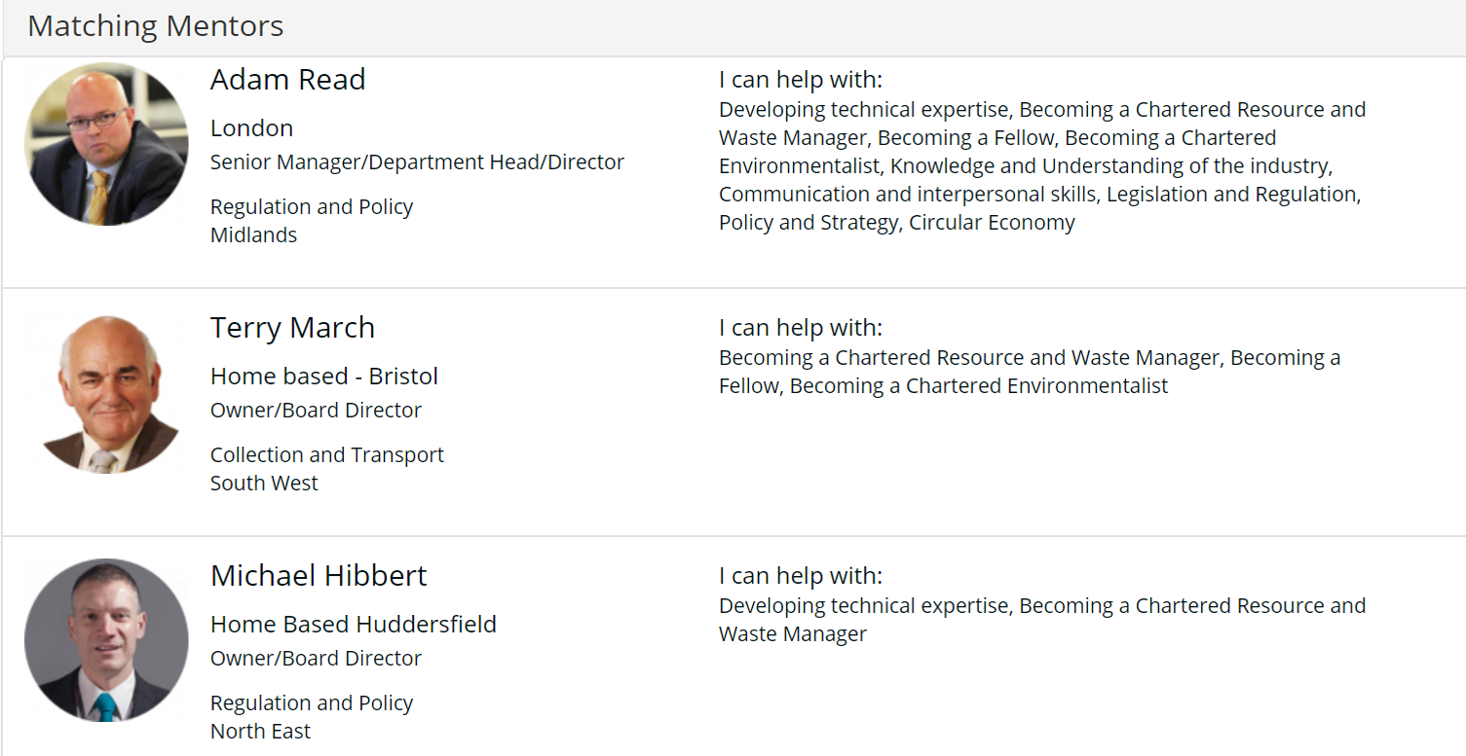
Task: Open Michael Hibbert's profile photo
Action: coord(106,640)
